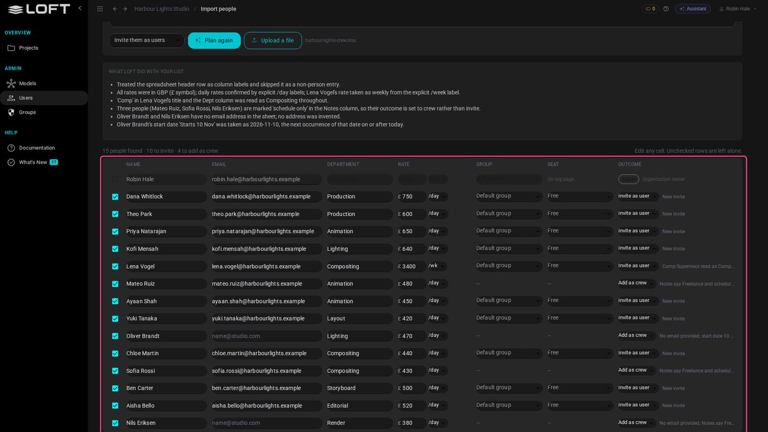Screen dimensions: 768x432
Task: Open the help question mark icon
Action: [666, 9]
